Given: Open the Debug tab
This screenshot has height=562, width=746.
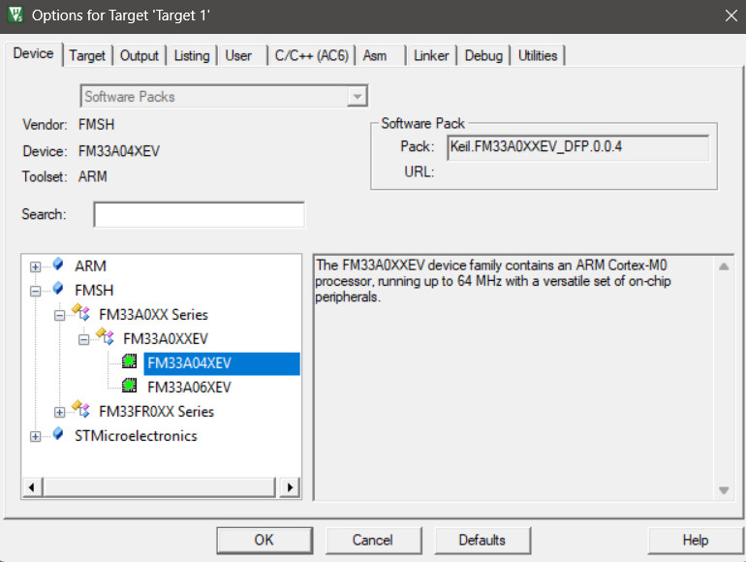Looking at the screenshot, I should [483, 56].
